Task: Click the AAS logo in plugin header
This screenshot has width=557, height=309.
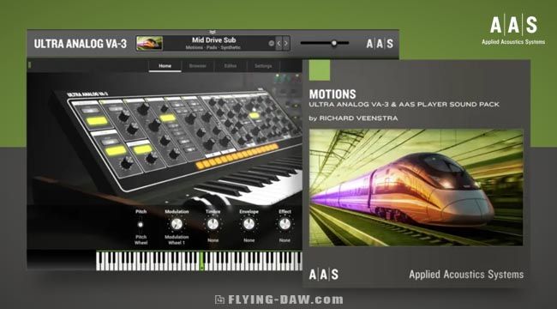Action: point(380,44)
